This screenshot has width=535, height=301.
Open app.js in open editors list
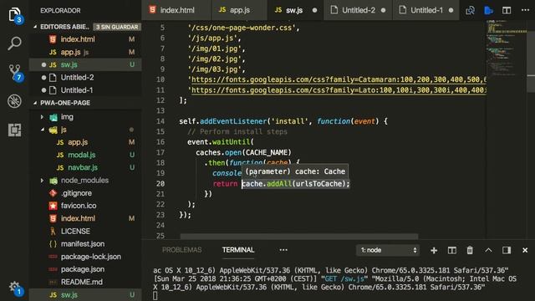tap(85, 52)
